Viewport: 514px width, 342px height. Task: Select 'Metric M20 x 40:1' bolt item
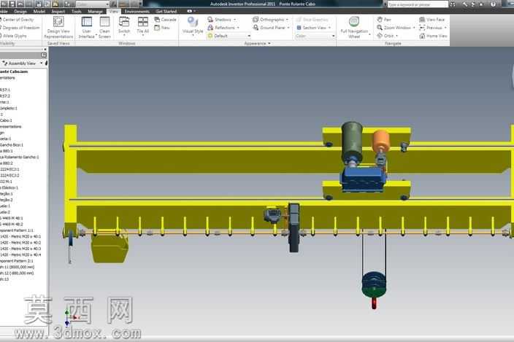pos(20,236)
